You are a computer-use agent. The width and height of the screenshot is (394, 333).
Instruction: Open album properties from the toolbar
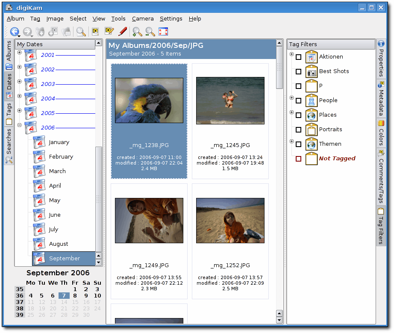[66, 32]
